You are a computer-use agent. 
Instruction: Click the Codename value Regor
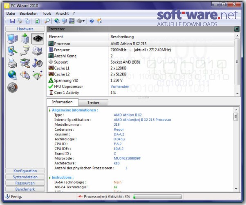point(119,130)
